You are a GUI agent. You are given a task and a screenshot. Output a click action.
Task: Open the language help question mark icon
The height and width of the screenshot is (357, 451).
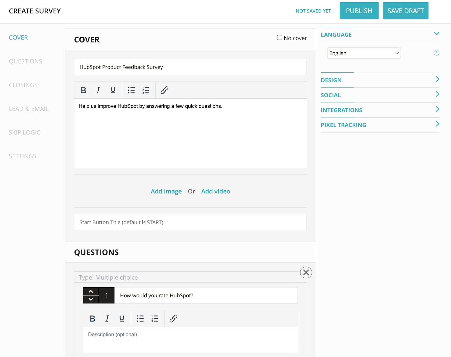pyautogui.click(x=436, y=53)
